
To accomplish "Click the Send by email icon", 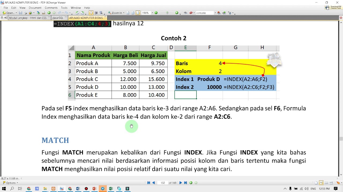I will [30, 13].
